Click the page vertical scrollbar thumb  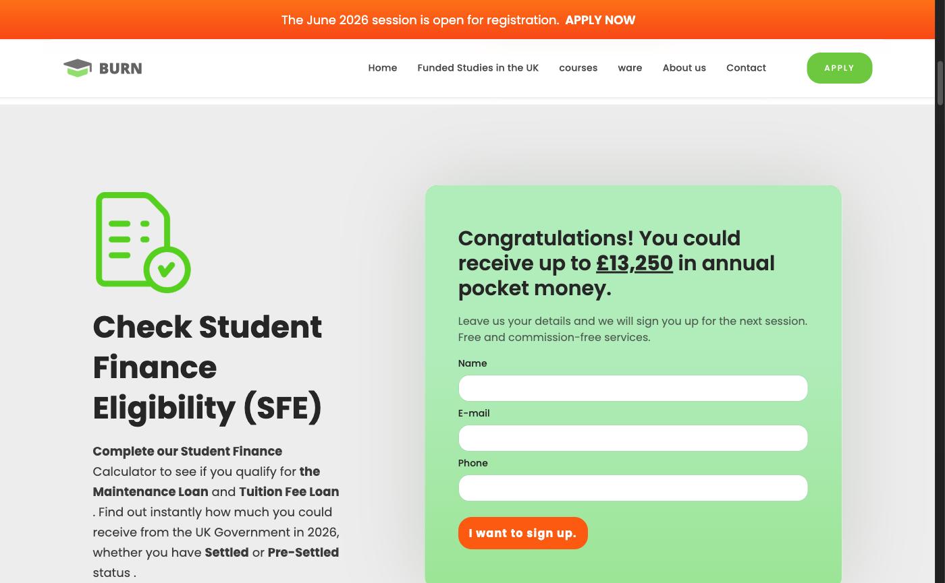tap(940, 82)
